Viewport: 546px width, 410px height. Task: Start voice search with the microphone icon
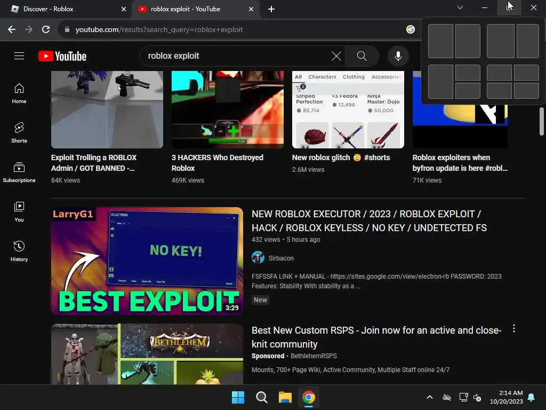(398, 56)
